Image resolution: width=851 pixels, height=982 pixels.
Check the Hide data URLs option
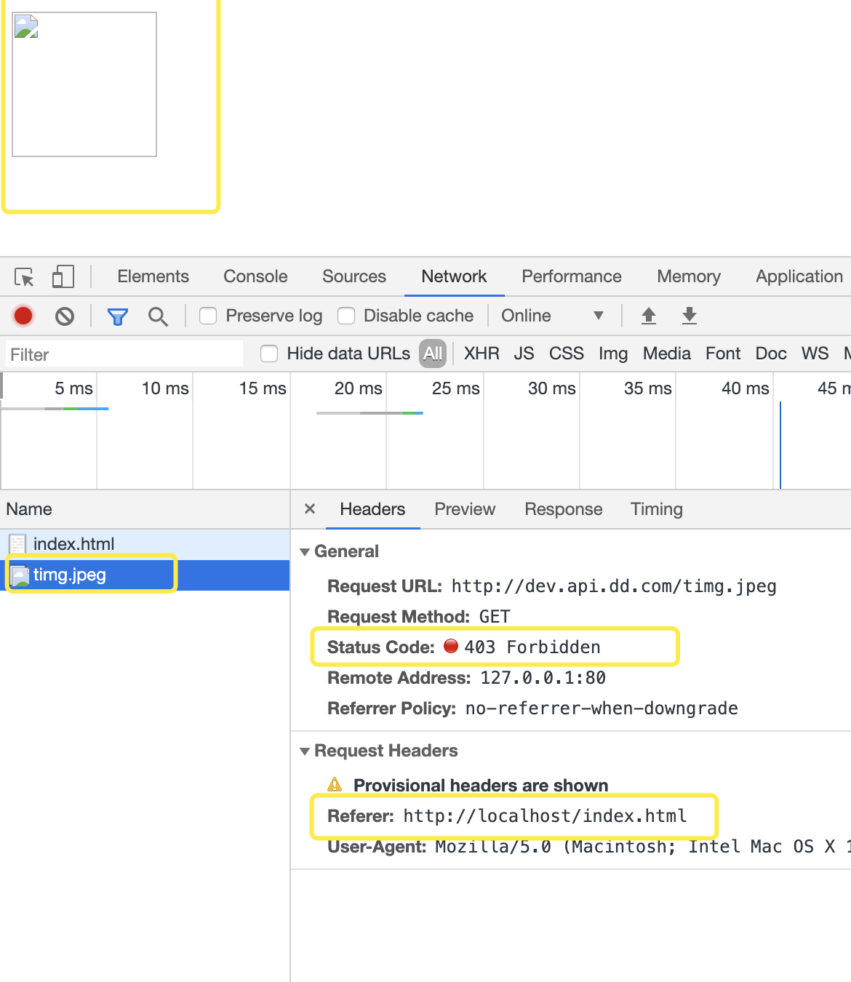click(269, 354)
